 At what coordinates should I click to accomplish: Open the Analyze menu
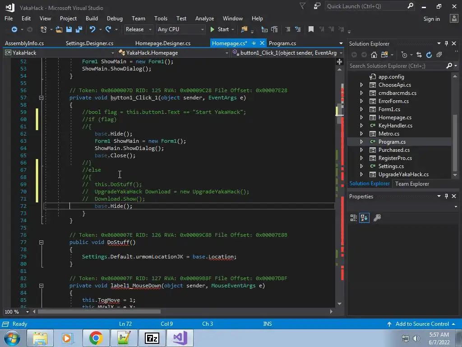204,18
